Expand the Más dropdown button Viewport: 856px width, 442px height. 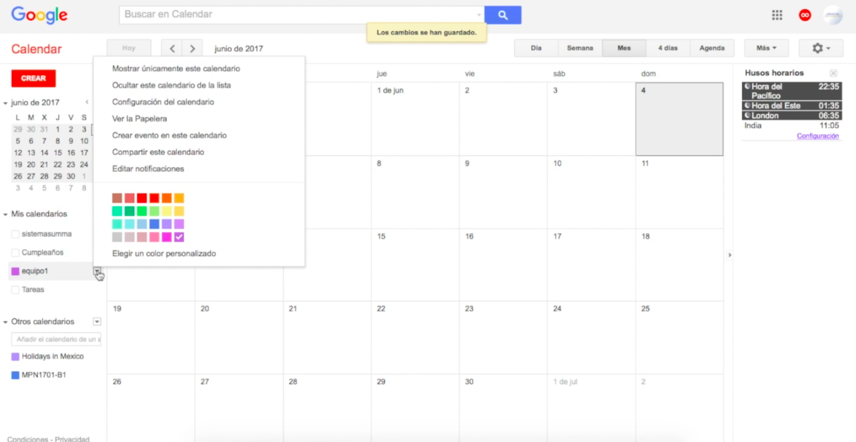coord(766,48)
